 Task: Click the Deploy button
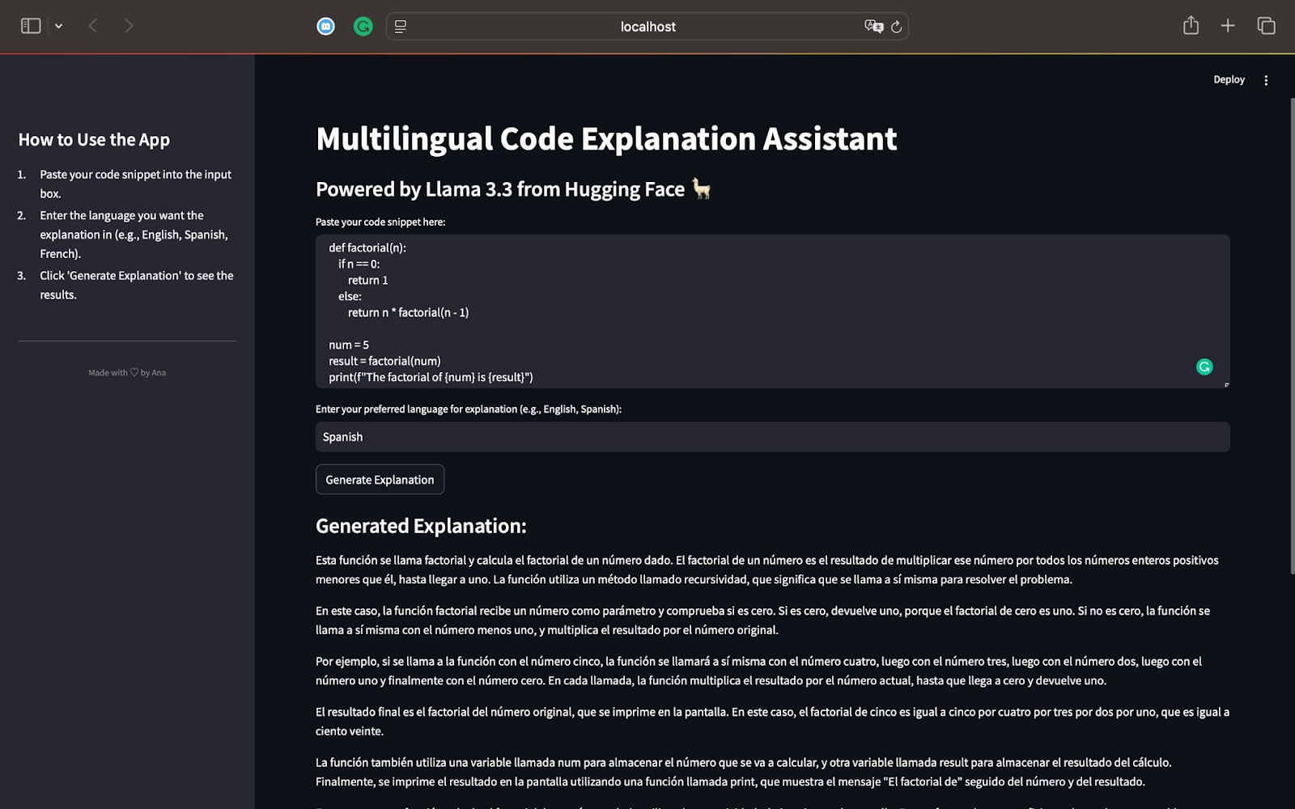[x=1229, y=79]
